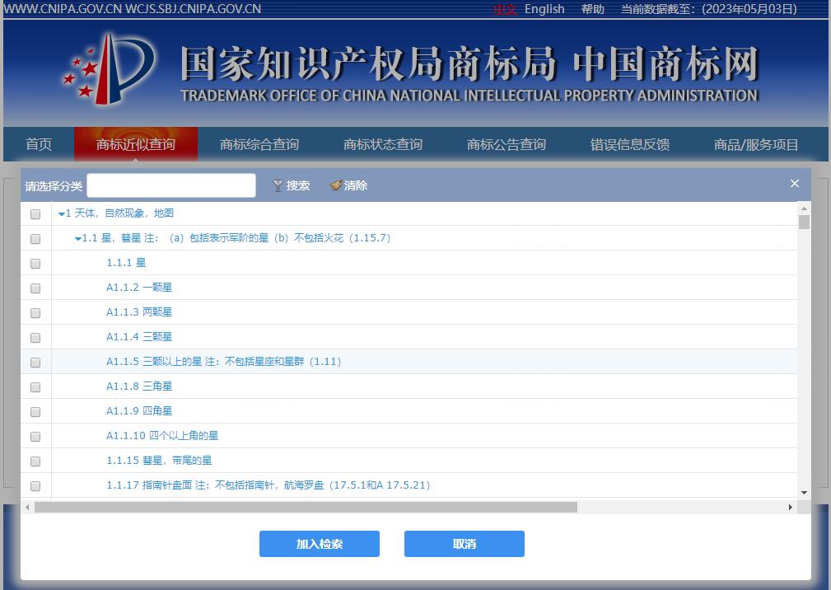Select tree item 1.1.15 彗星，带尾的星
This screenshot has height=590, width=831.
point(159,460)
